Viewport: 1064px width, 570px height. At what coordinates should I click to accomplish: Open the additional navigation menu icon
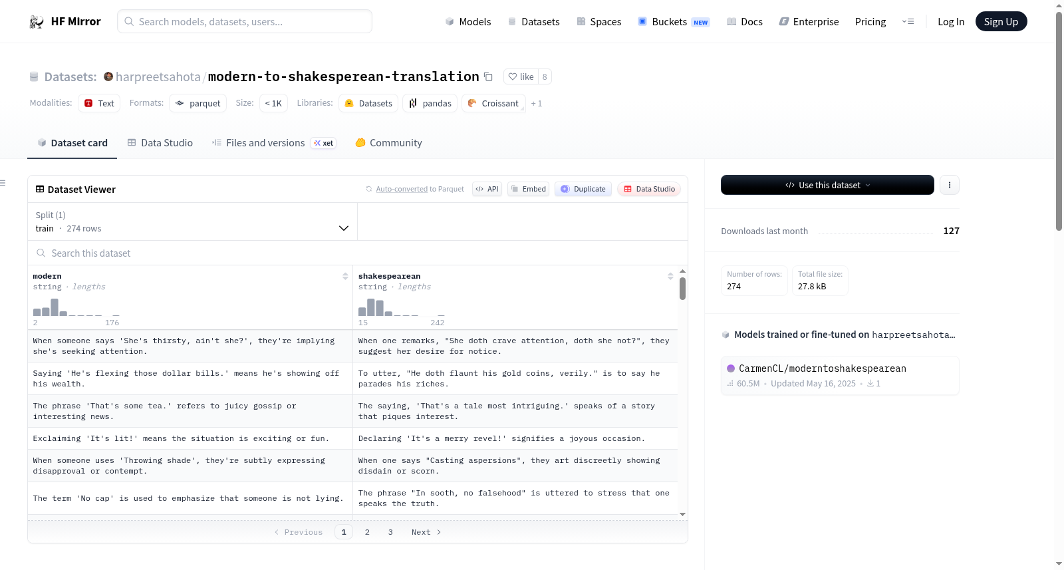tap(908, 22)
